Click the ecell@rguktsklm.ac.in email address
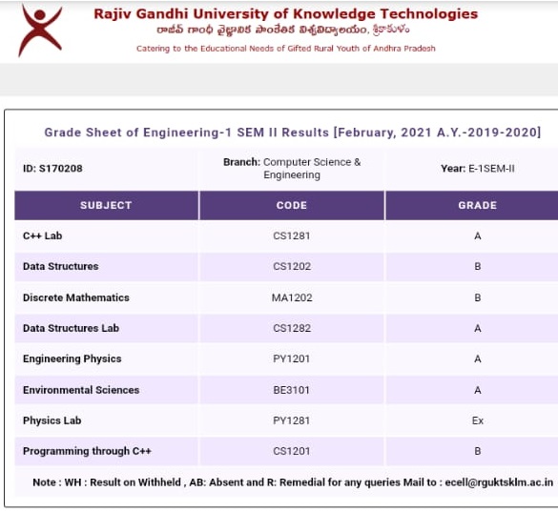Viewport: 558px width, 512px height. pyautogui.click(x=499, y=482)
